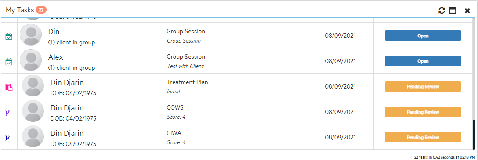
Task: Click the 22 tasks count badge
Action: [41, 10]
